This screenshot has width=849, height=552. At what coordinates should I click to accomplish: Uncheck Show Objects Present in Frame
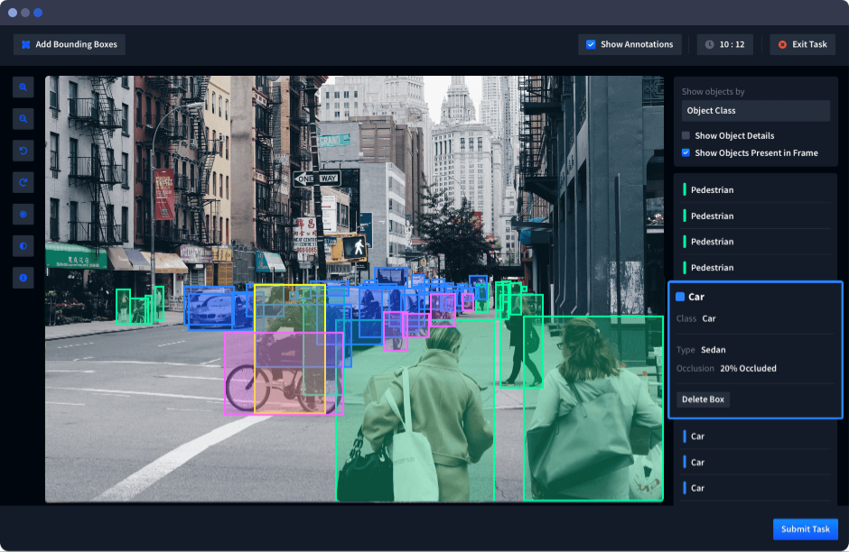coord(686,153)
